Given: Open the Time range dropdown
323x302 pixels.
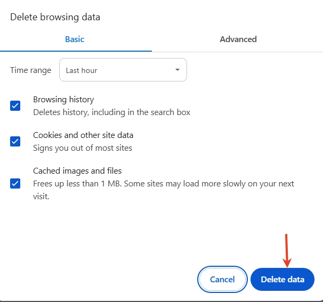Looking at the screenshot, I should coord(123,70).
